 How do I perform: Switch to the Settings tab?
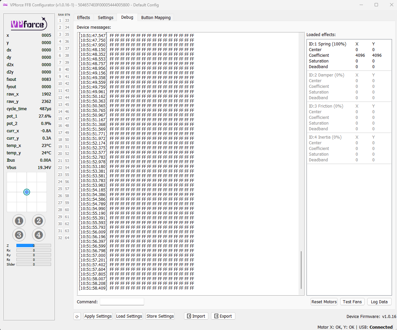pyautogui.click(x=106, y=17)
